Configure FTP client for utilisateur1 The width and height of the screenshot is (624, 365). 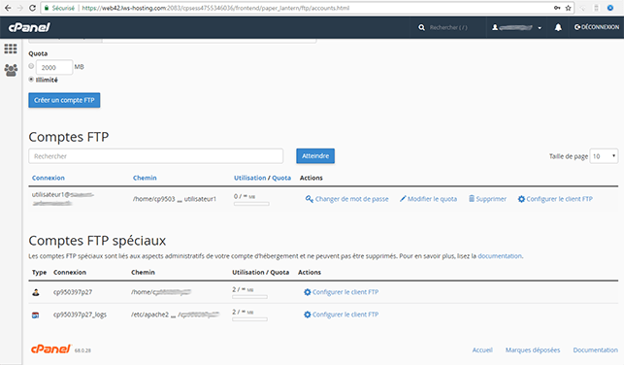point(555,199)
